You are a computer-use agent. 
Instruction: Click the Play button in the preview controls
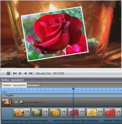point(3,73)
